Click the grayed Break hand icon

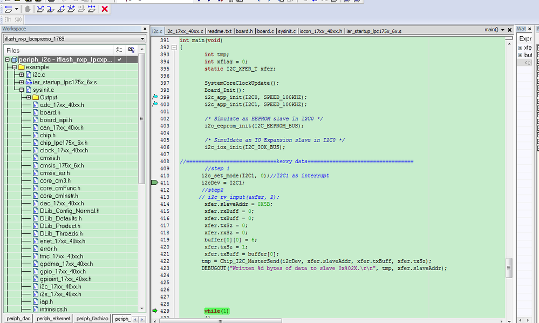[28, 9]
